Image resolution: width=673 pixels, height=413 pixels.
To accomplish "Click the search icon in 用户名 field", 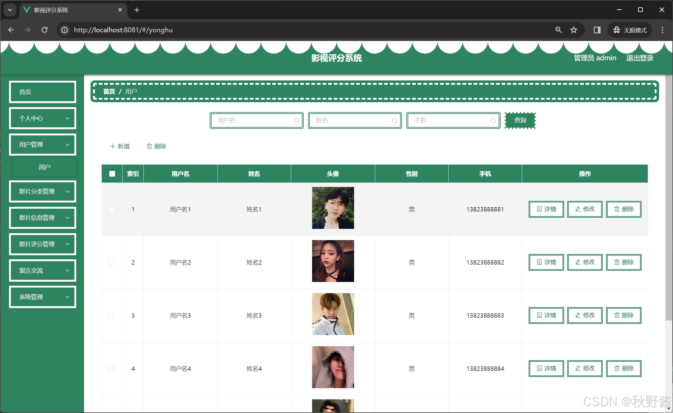I will tap(296, 120).
